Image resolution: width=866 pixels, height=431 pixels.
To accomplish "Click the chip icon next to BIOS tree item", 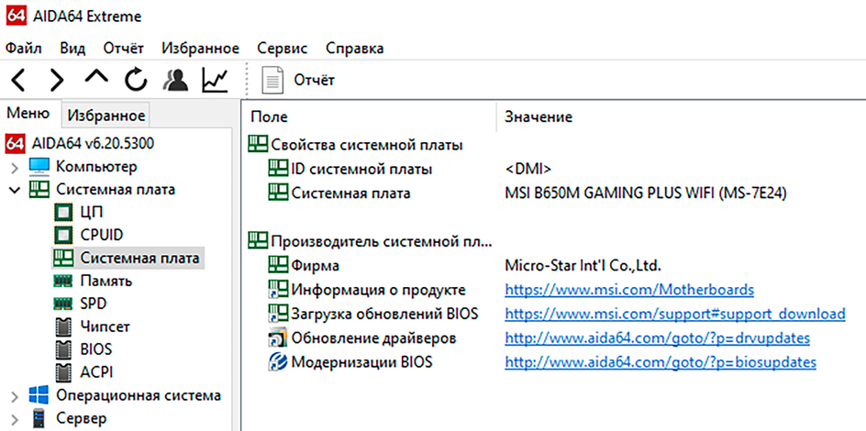I will [x=64, y=350].
